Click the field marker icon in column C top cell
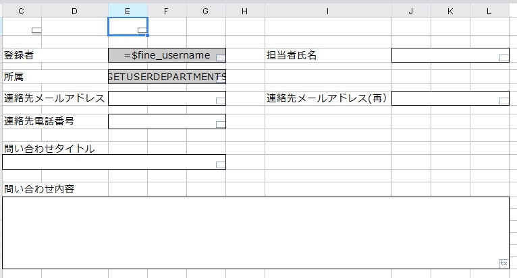 click(36, 30)
